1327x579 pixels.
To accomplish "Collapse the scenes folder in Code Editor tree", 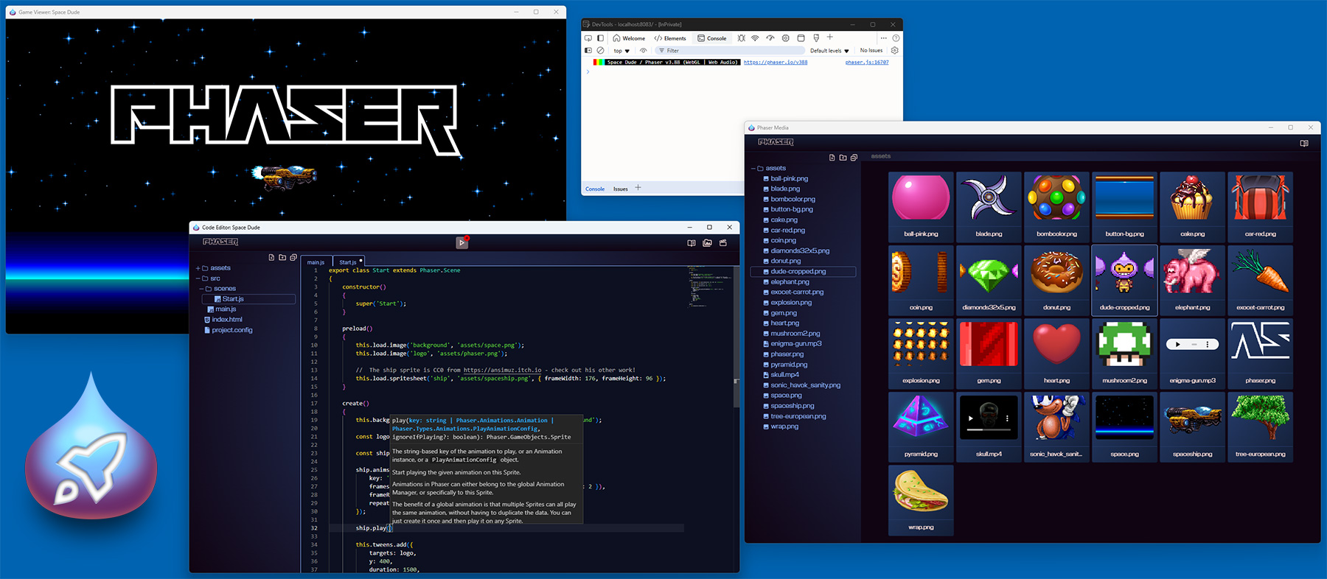I will tap(201, 289).
